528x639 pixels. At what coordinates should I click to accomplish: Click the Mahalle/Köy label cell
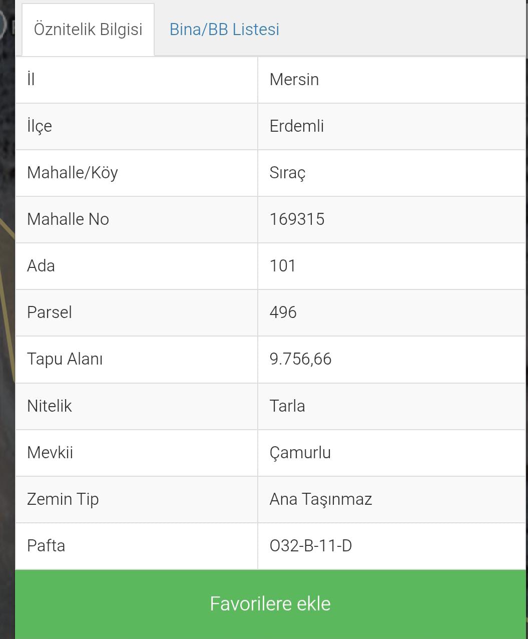point(137,173)
